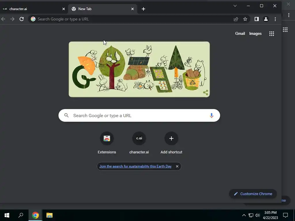The width and height of the screenshot is (295, 221).
Task: Open the share this page icon
Action: pyautogui.click(x=236, y=19)
